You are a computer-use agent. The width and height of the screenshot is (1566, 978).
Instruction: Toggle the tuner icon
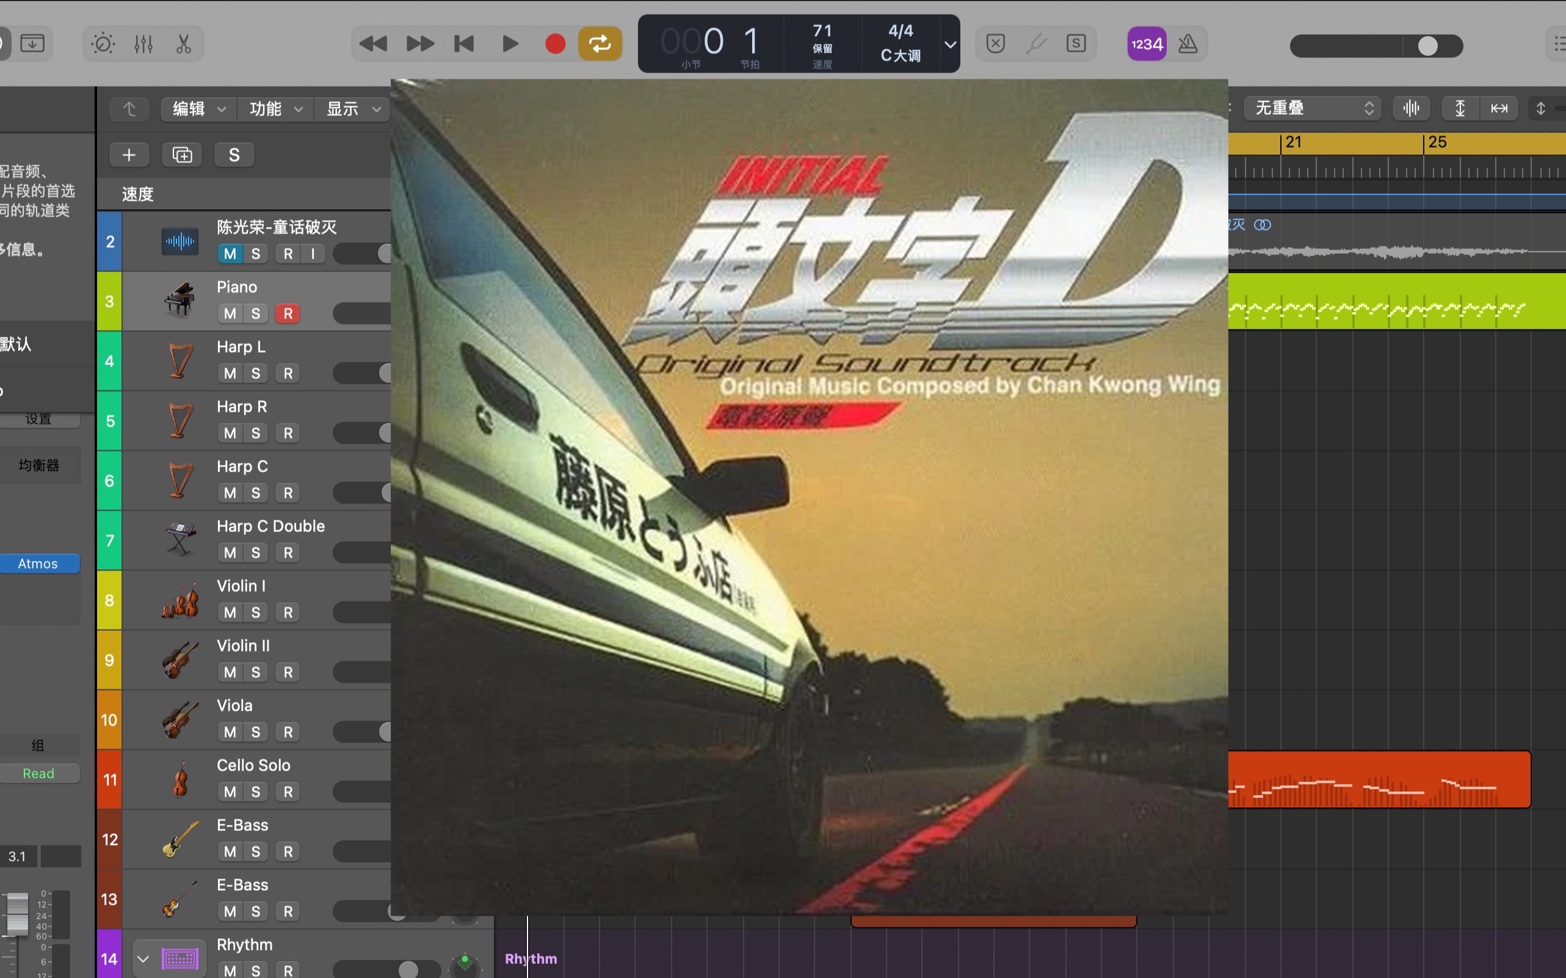[1036, 44]
